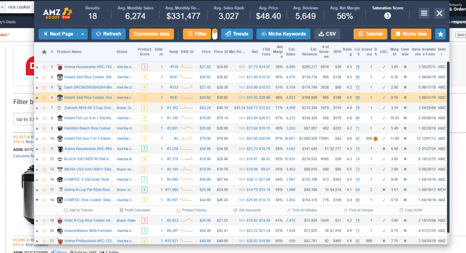Open Niche Keywords
This screenshot has width=466, height=253.
(x=283, y=34)
